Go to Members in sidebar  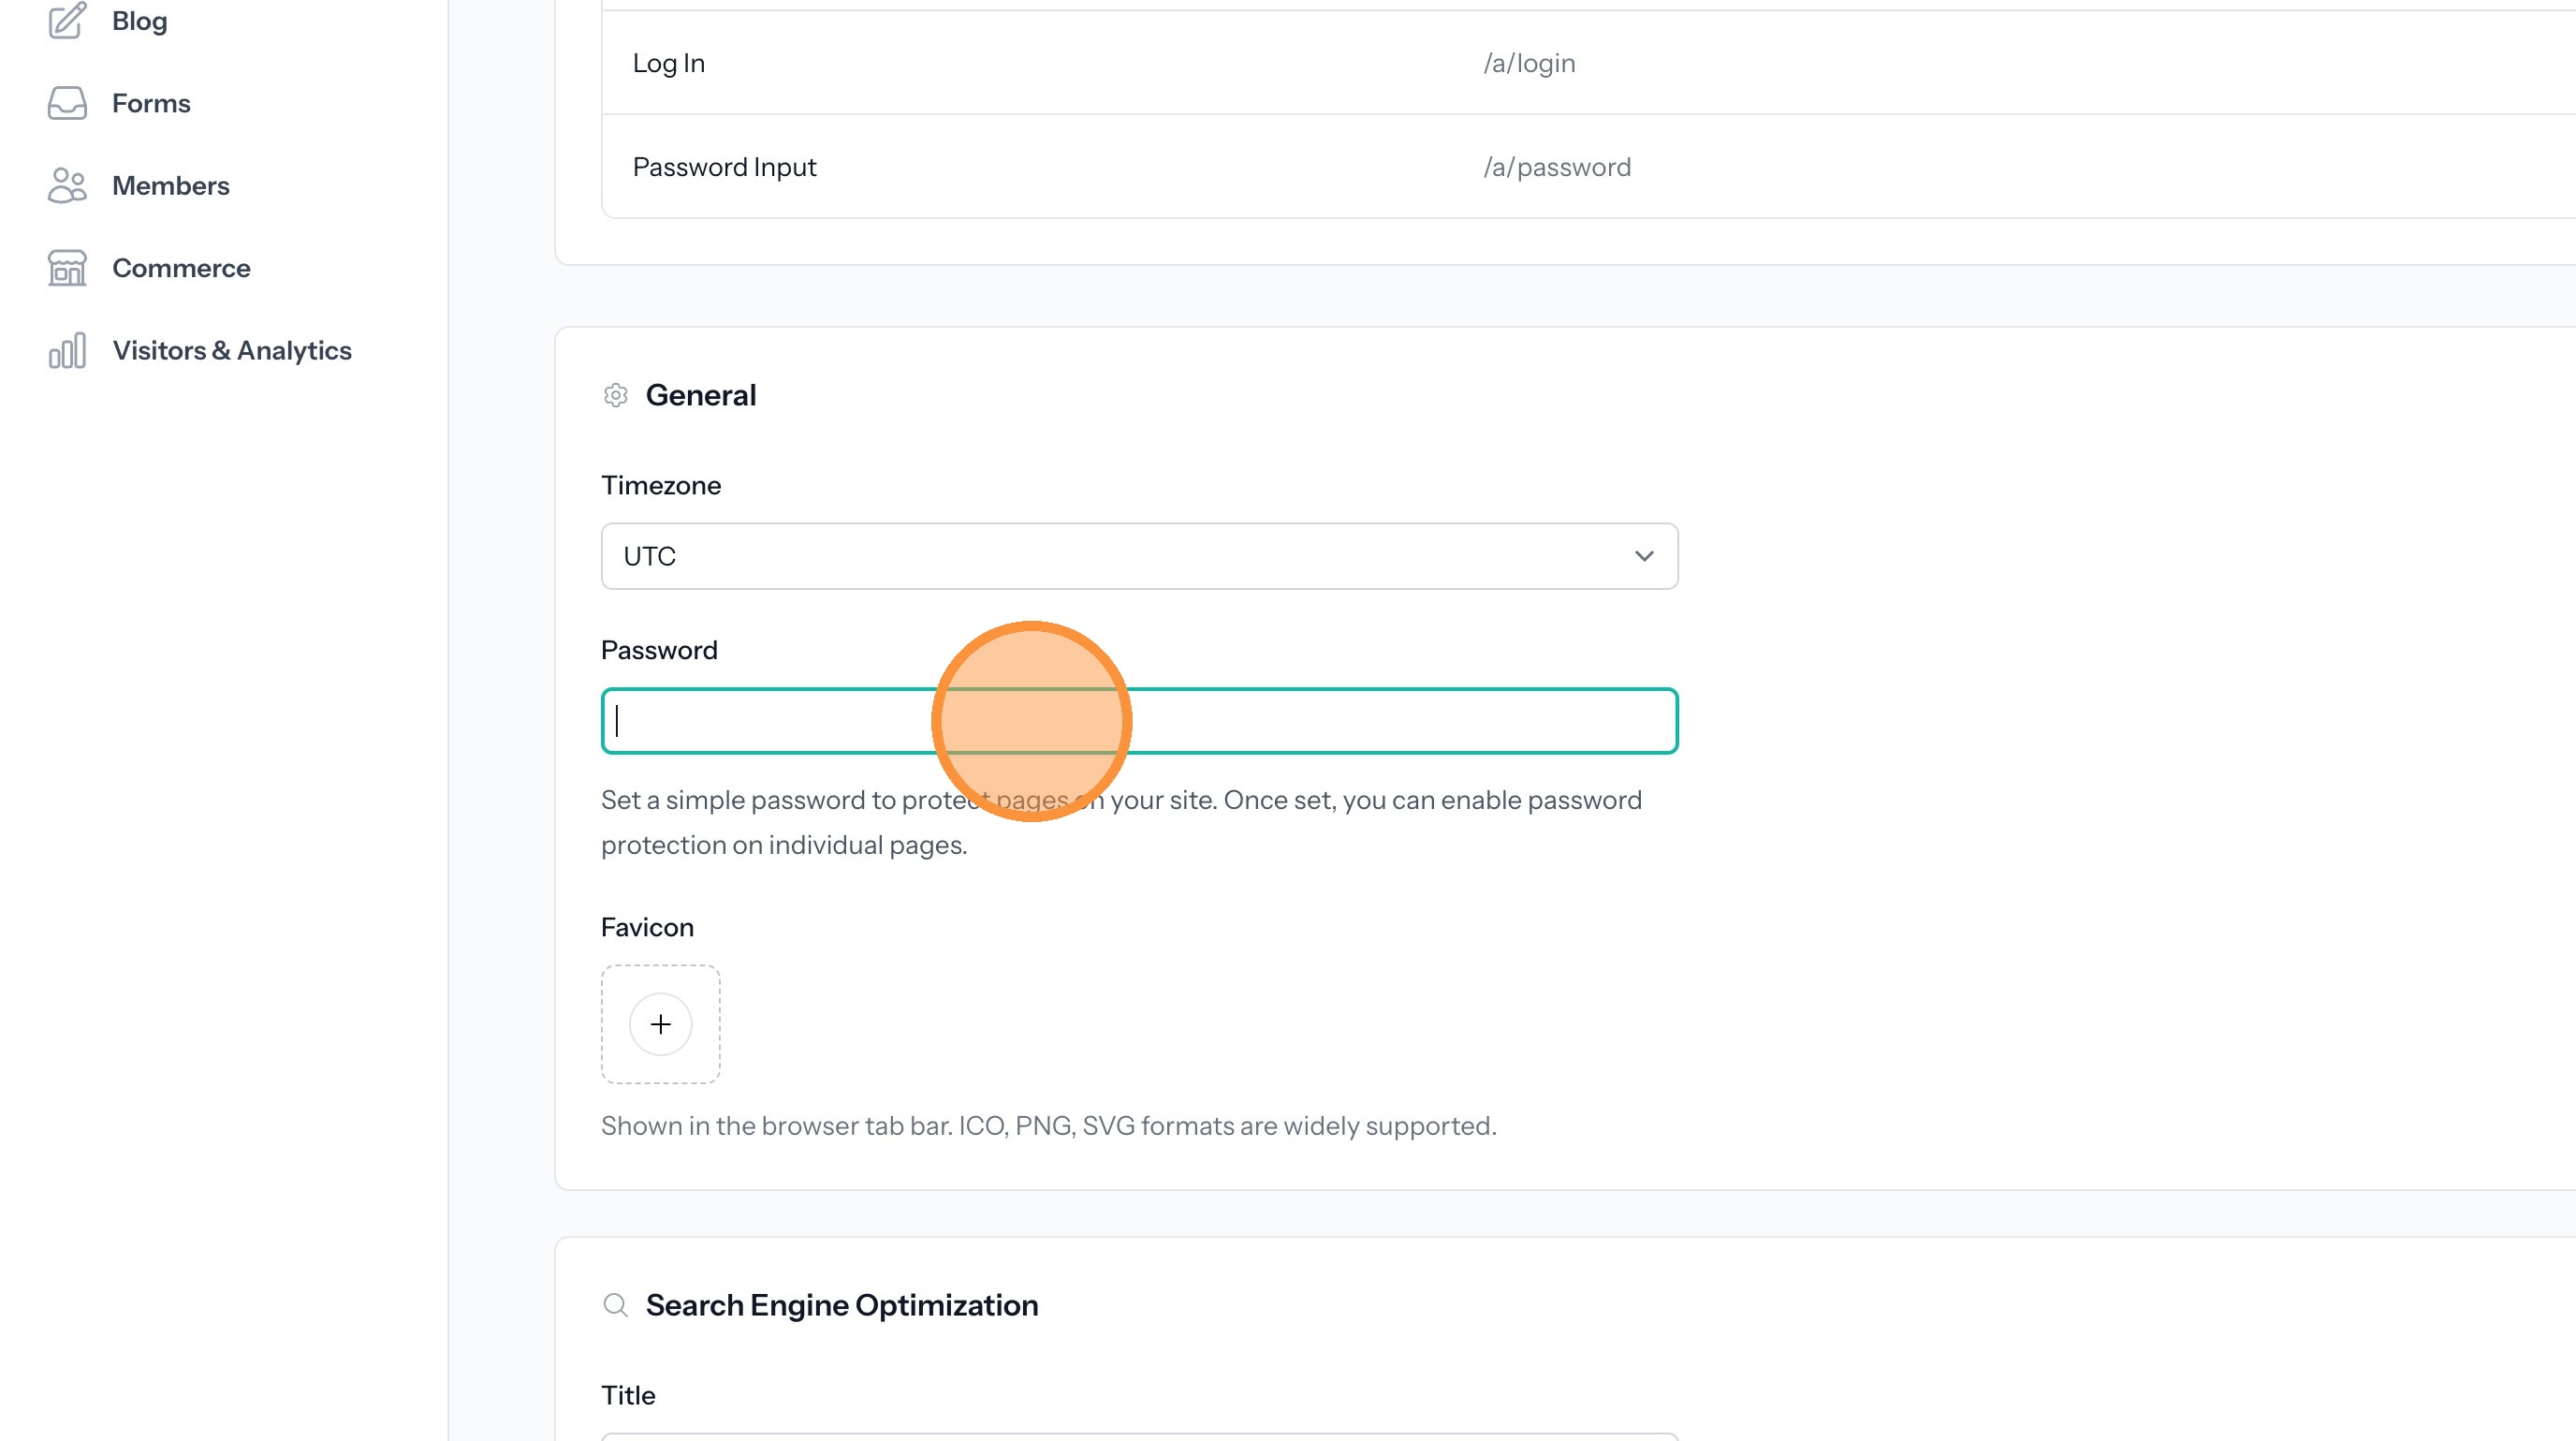171,186
